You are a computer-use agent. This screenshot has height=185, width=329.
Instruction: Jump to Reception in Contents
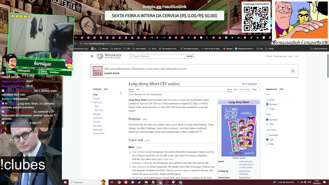click(x=97, y=126)
